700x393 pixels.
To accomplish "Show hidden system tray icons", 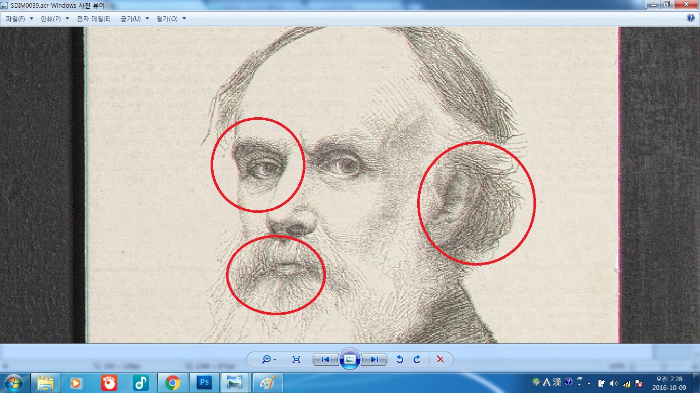I will tap(589, 383).
